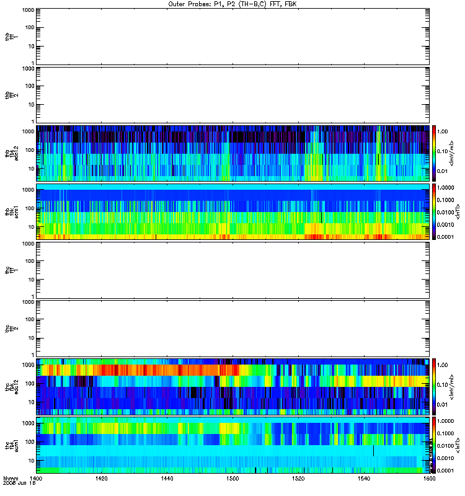This screenshot has width=465, height=496.
Task: Select the empty thc fff 2 panel
Action: (233, 329)
